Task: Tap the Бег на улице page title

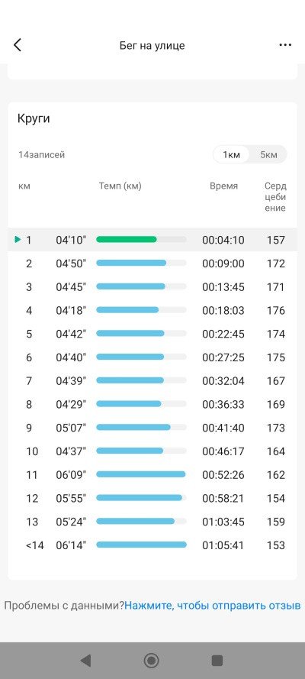Action: tap(152, 46)
